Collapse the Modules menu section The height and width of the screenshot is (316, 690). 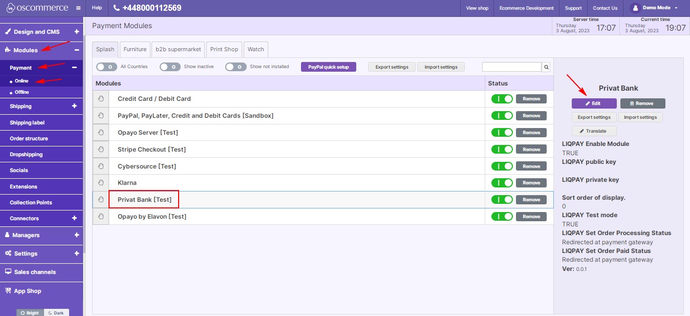(x=77, y=50)
